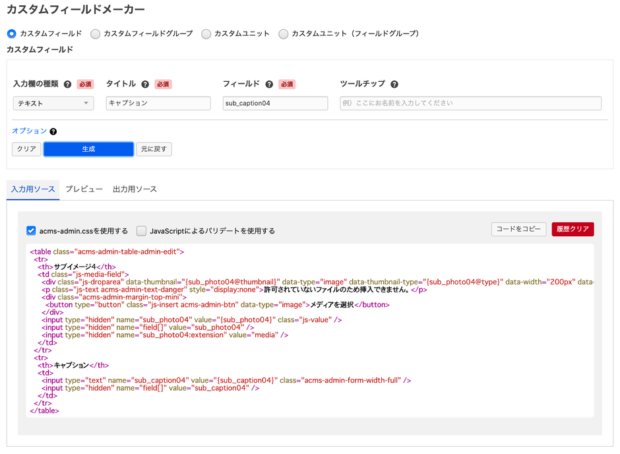
Task: Open the テキスト input type dropdown
Action: point(53,104)
